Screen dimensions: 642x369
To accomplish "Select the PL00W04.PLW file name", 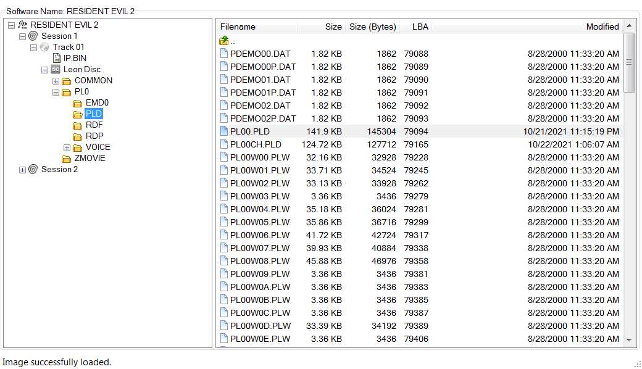I will [260, 209].
